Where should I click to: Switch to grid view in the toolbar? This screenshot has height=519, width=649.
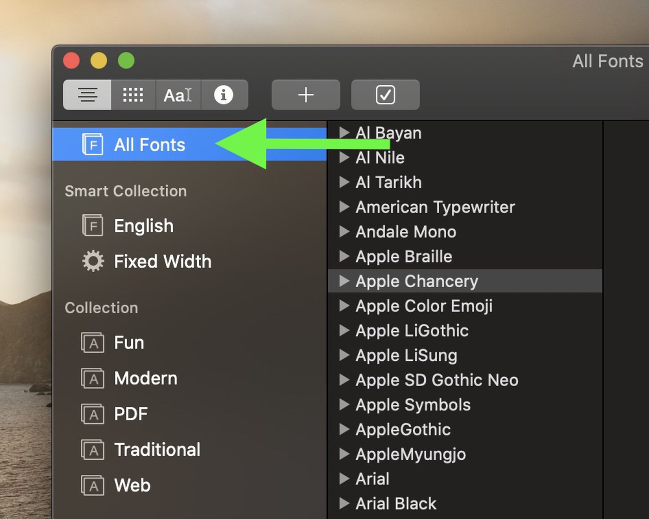(x=133, y=95)
